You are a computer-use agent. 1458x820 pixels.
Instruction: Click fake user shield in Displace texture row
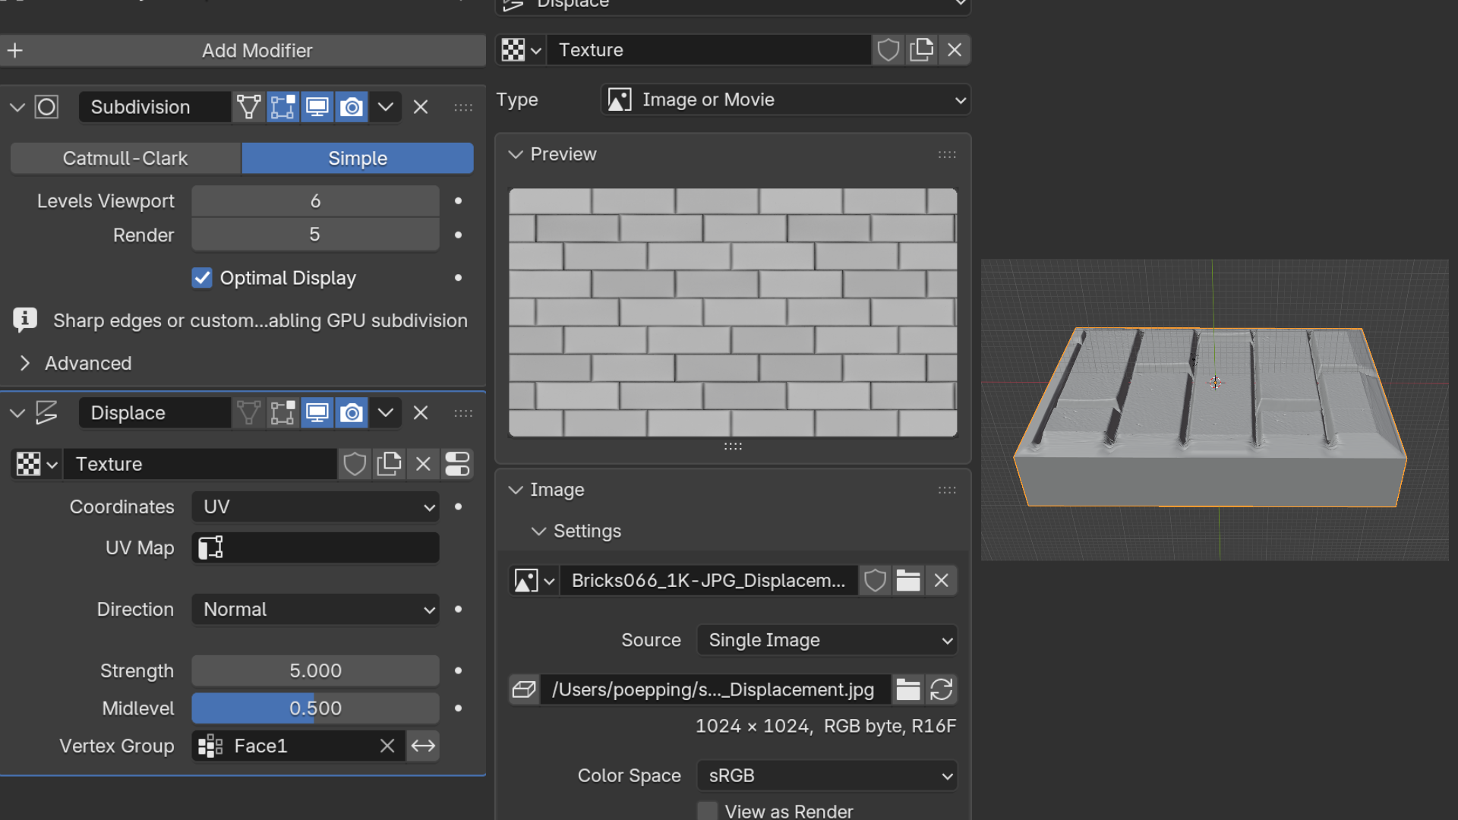click(x=355, y=464)
